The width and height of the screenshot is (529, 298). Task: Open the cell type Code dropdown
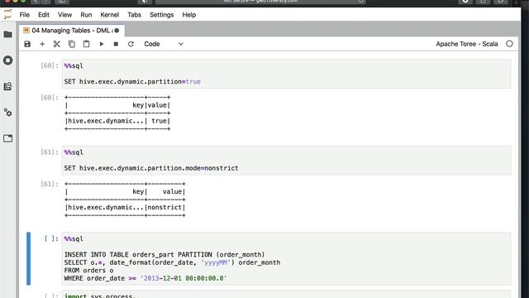[164, 44]
